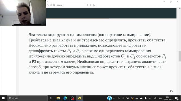Click the taskbar Поиск search box

point(27,98)
